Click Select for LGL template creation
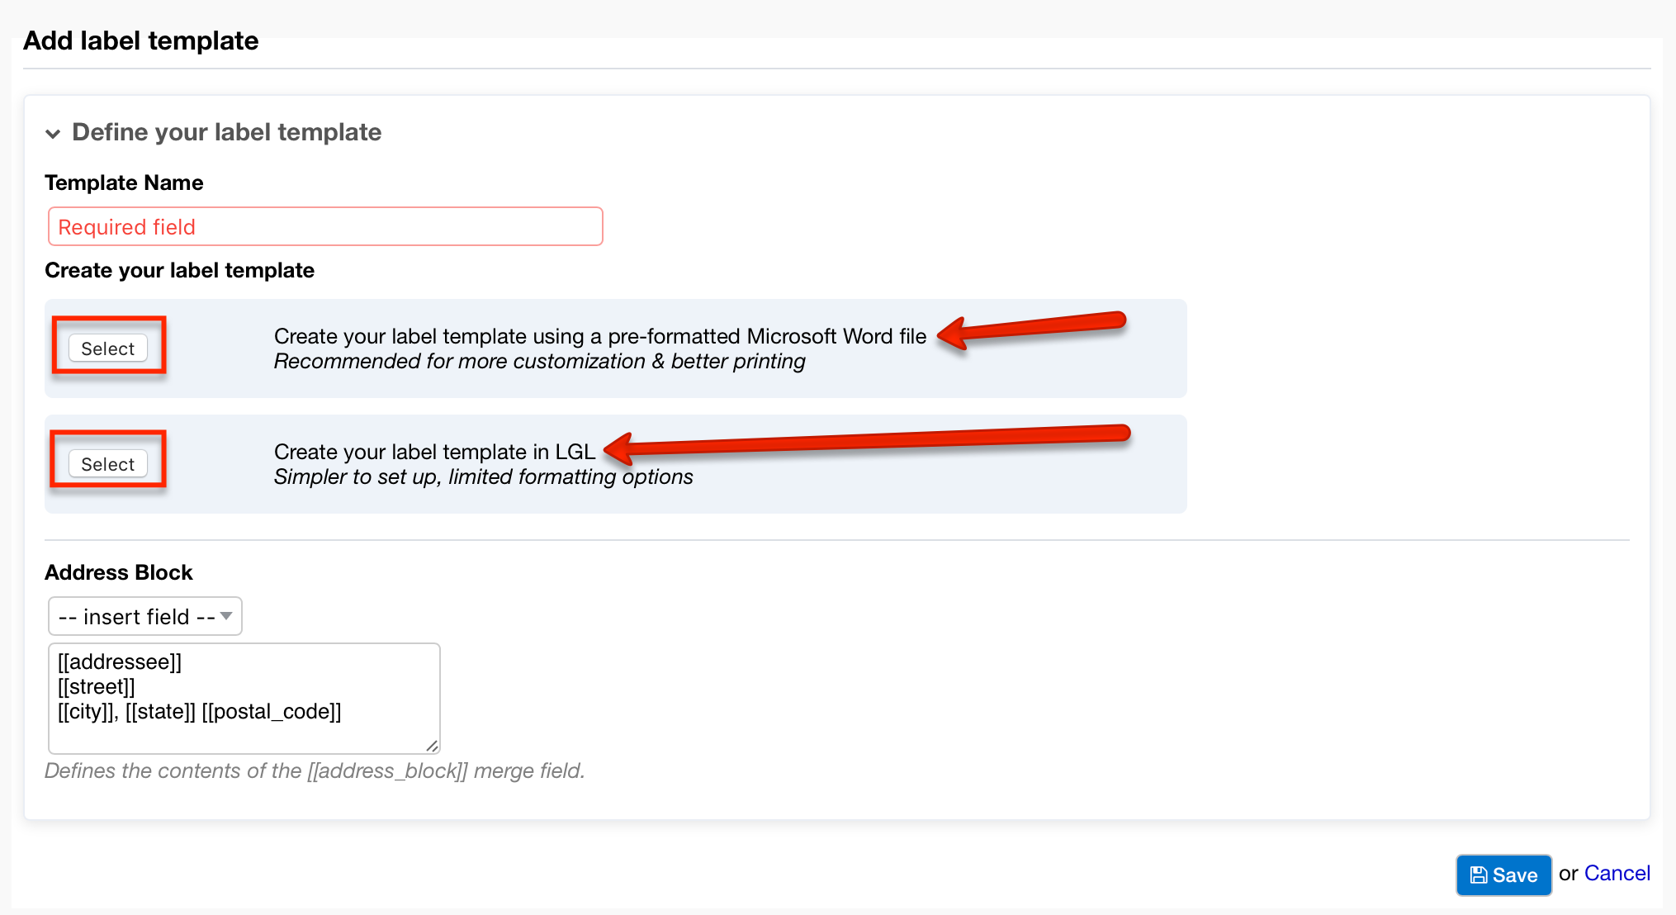The height and width of the screenshot is (915, 1676). pyautogui.click(x=108, y=463)
